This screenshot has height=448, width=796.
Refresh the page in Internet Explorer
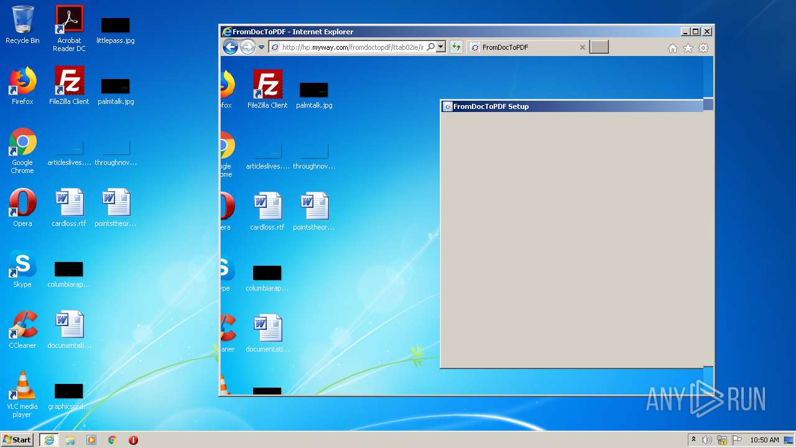tap(456, 47)
